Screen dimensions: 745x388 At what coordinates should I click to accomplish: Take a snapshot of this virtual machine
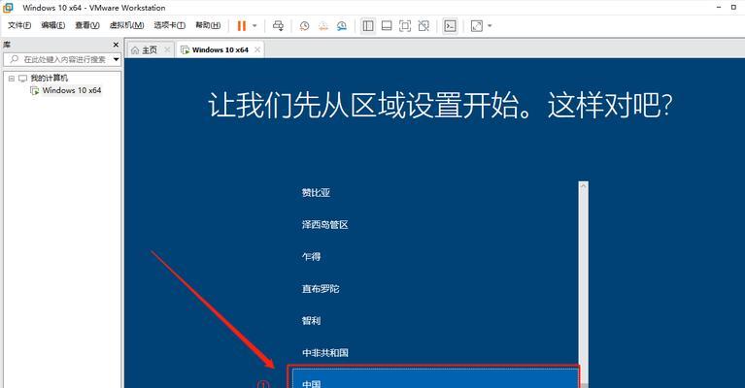pos(305,25)
